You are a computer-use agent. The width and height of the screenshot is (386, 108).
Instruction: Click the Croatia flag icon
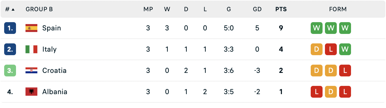(31, 71)
